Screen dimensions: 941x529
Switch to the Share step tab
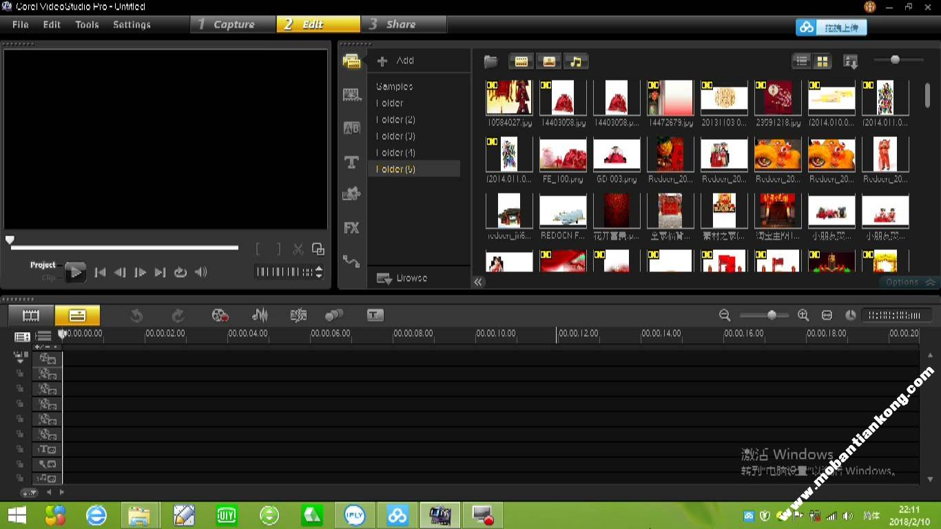click(403, 24)
